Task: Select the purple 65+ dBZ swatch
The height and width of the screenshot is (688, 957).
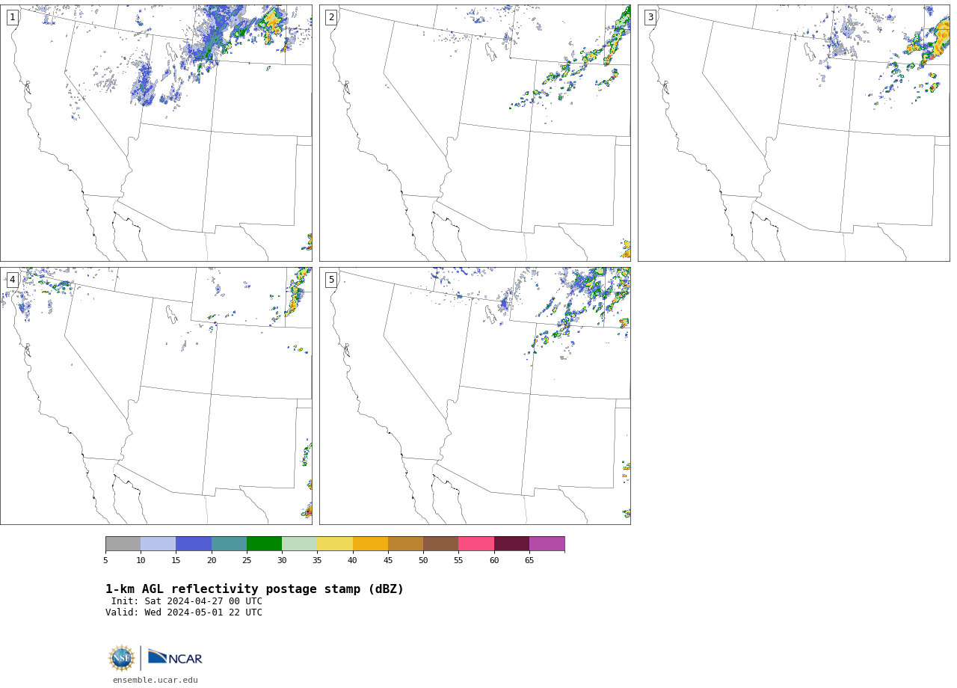Action: coord(547,544)
